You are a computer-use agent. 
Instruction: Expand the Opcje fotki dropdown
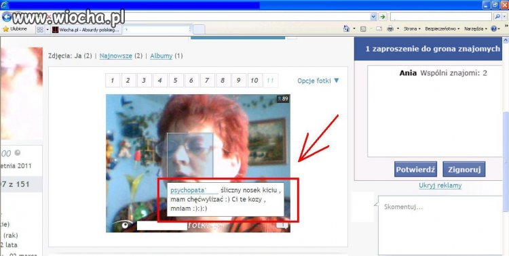[318, 81]
